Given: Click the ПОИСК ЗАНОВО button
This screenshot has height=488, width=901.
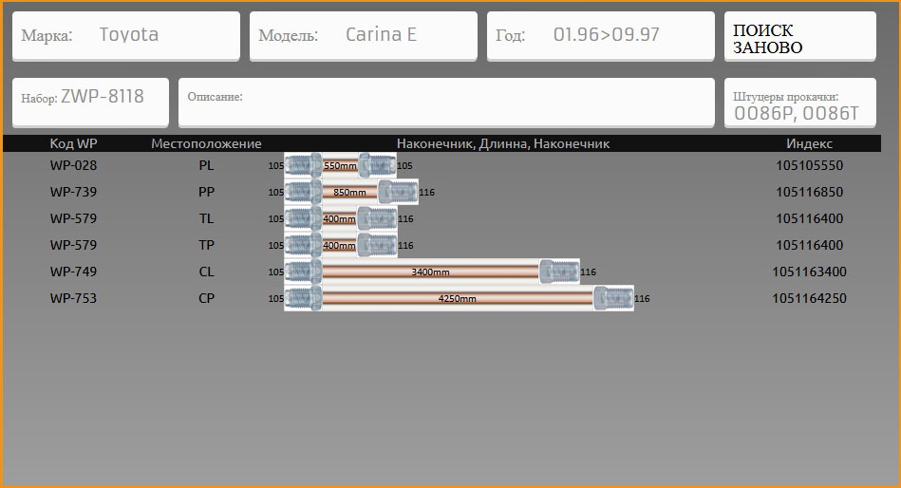Looking at the screenshot, I should (799, 37).
